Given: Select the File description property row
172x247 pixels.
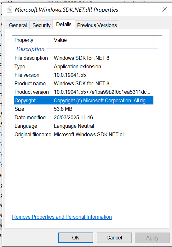Looking at the screenshot, I should pos(83,58).
